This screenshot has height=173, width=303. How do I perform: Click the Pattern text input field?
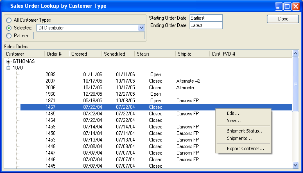89,36
